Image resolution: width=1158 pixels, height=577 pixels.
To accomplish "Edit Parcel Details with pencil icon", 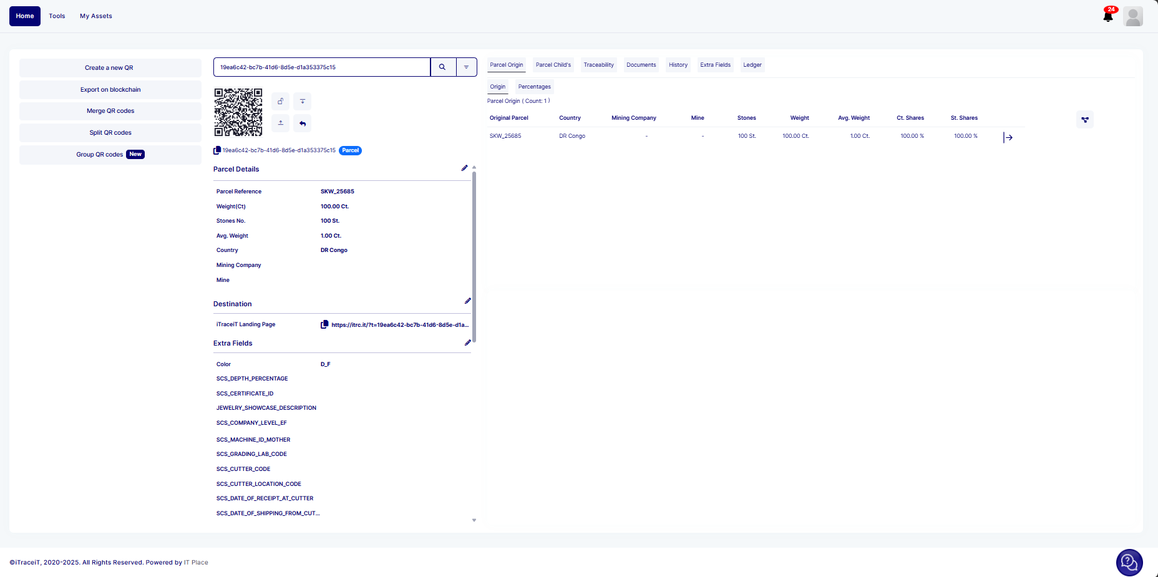I will click(x=464, y=168).
